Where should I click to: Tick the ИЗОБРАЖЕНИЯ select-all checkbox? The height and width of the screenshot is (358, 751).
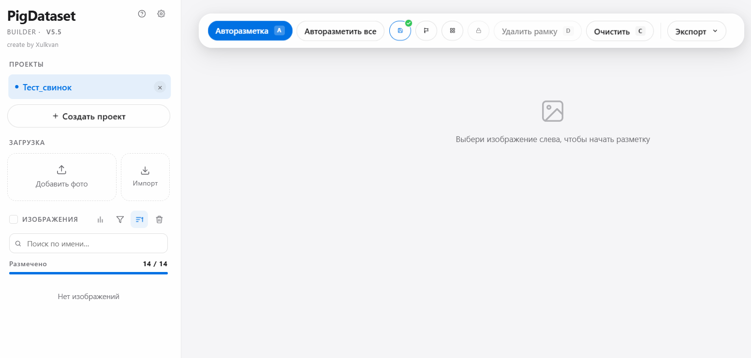tap(14, 219)
